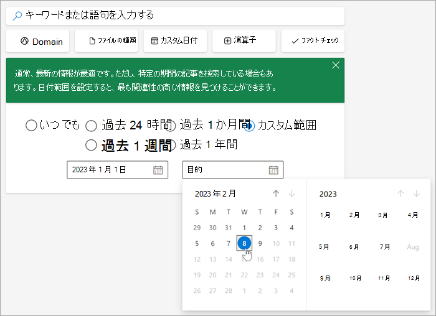Click the start date field 2023年1月1日
This screenshot has height=316, width=436.
tap(117, 170)
